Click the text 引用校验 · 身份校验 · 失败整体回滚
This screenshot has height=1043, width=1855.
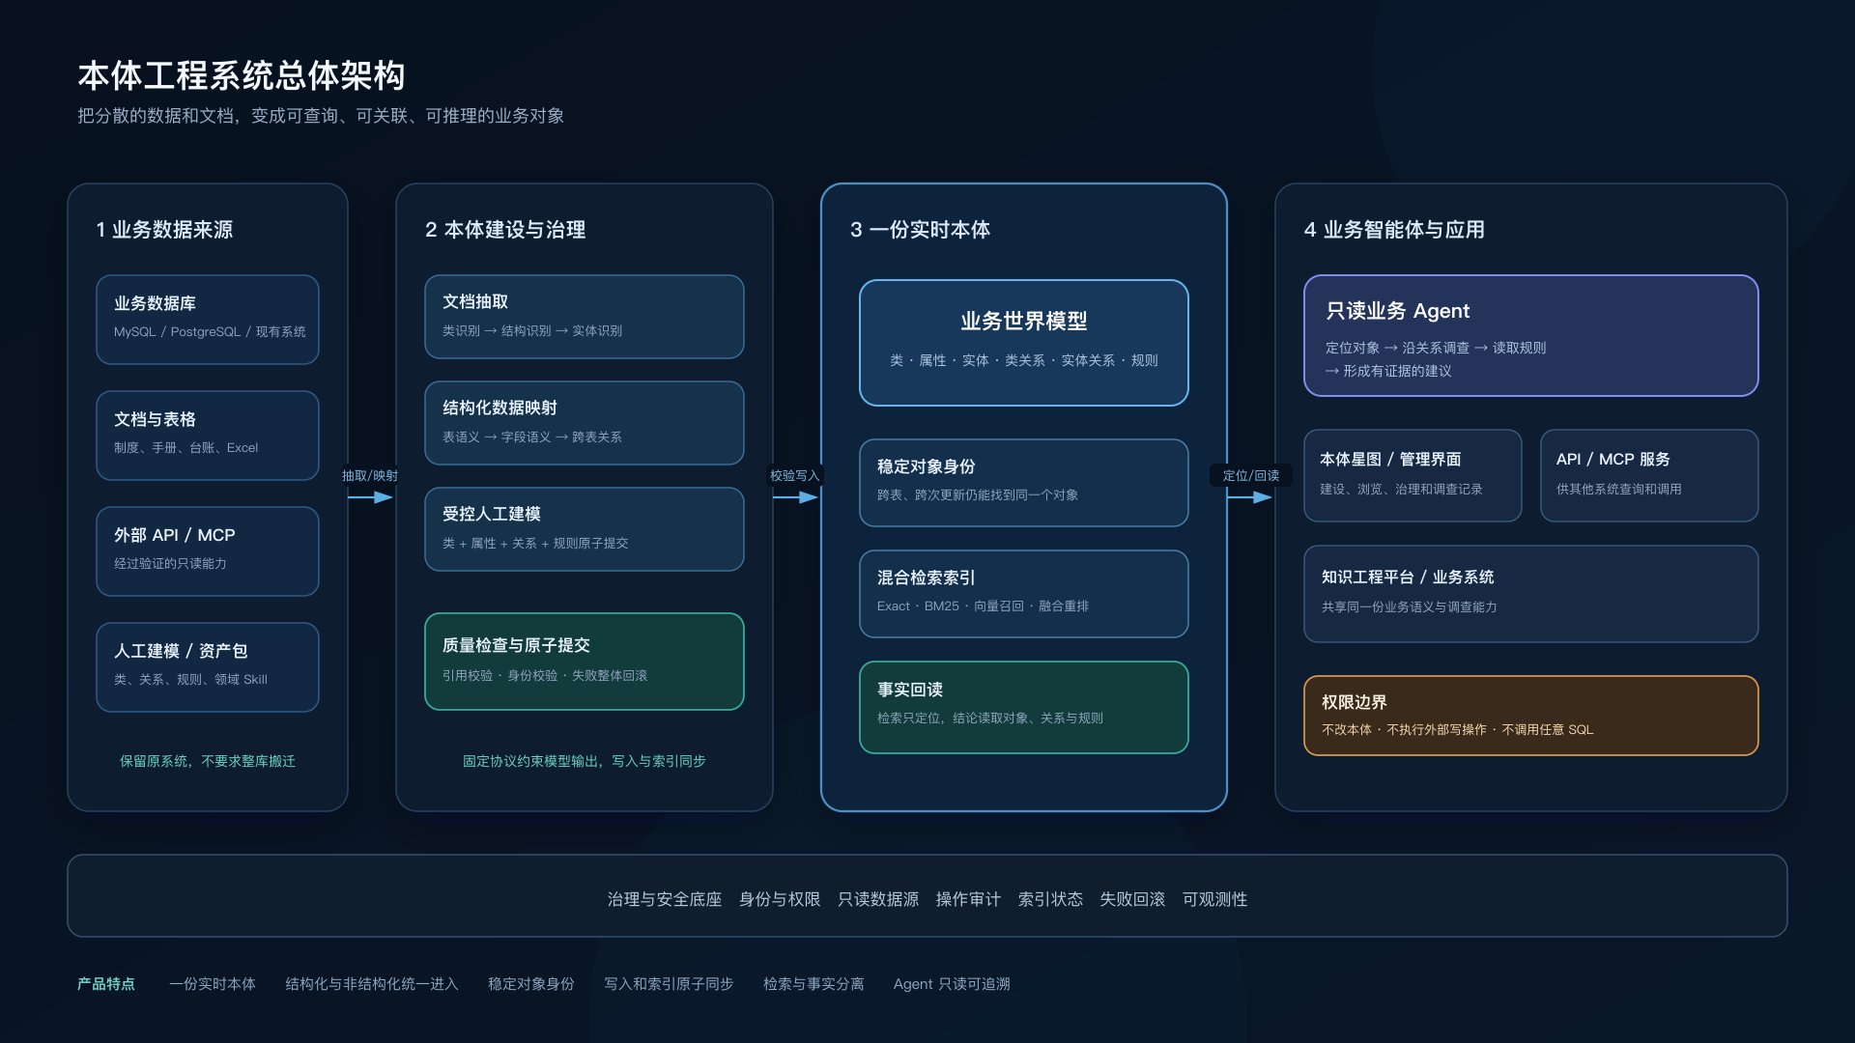(x=545, y=676)
